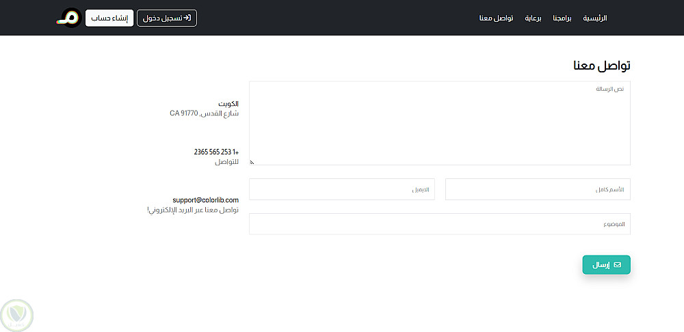684x332 pixels.
Task: Click the login arrow icon beside تسجيل دخول
Action: 187,18
